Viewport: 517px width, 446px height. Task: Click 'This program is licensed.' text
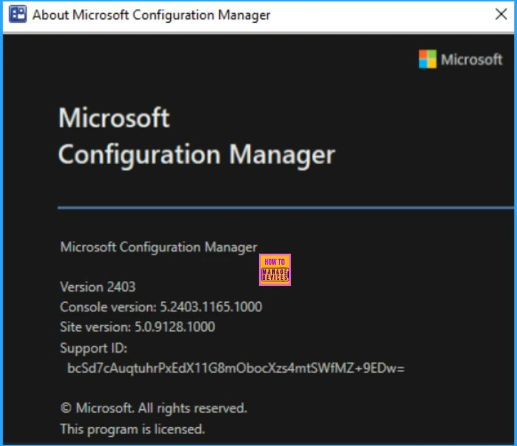click(133, 429)
